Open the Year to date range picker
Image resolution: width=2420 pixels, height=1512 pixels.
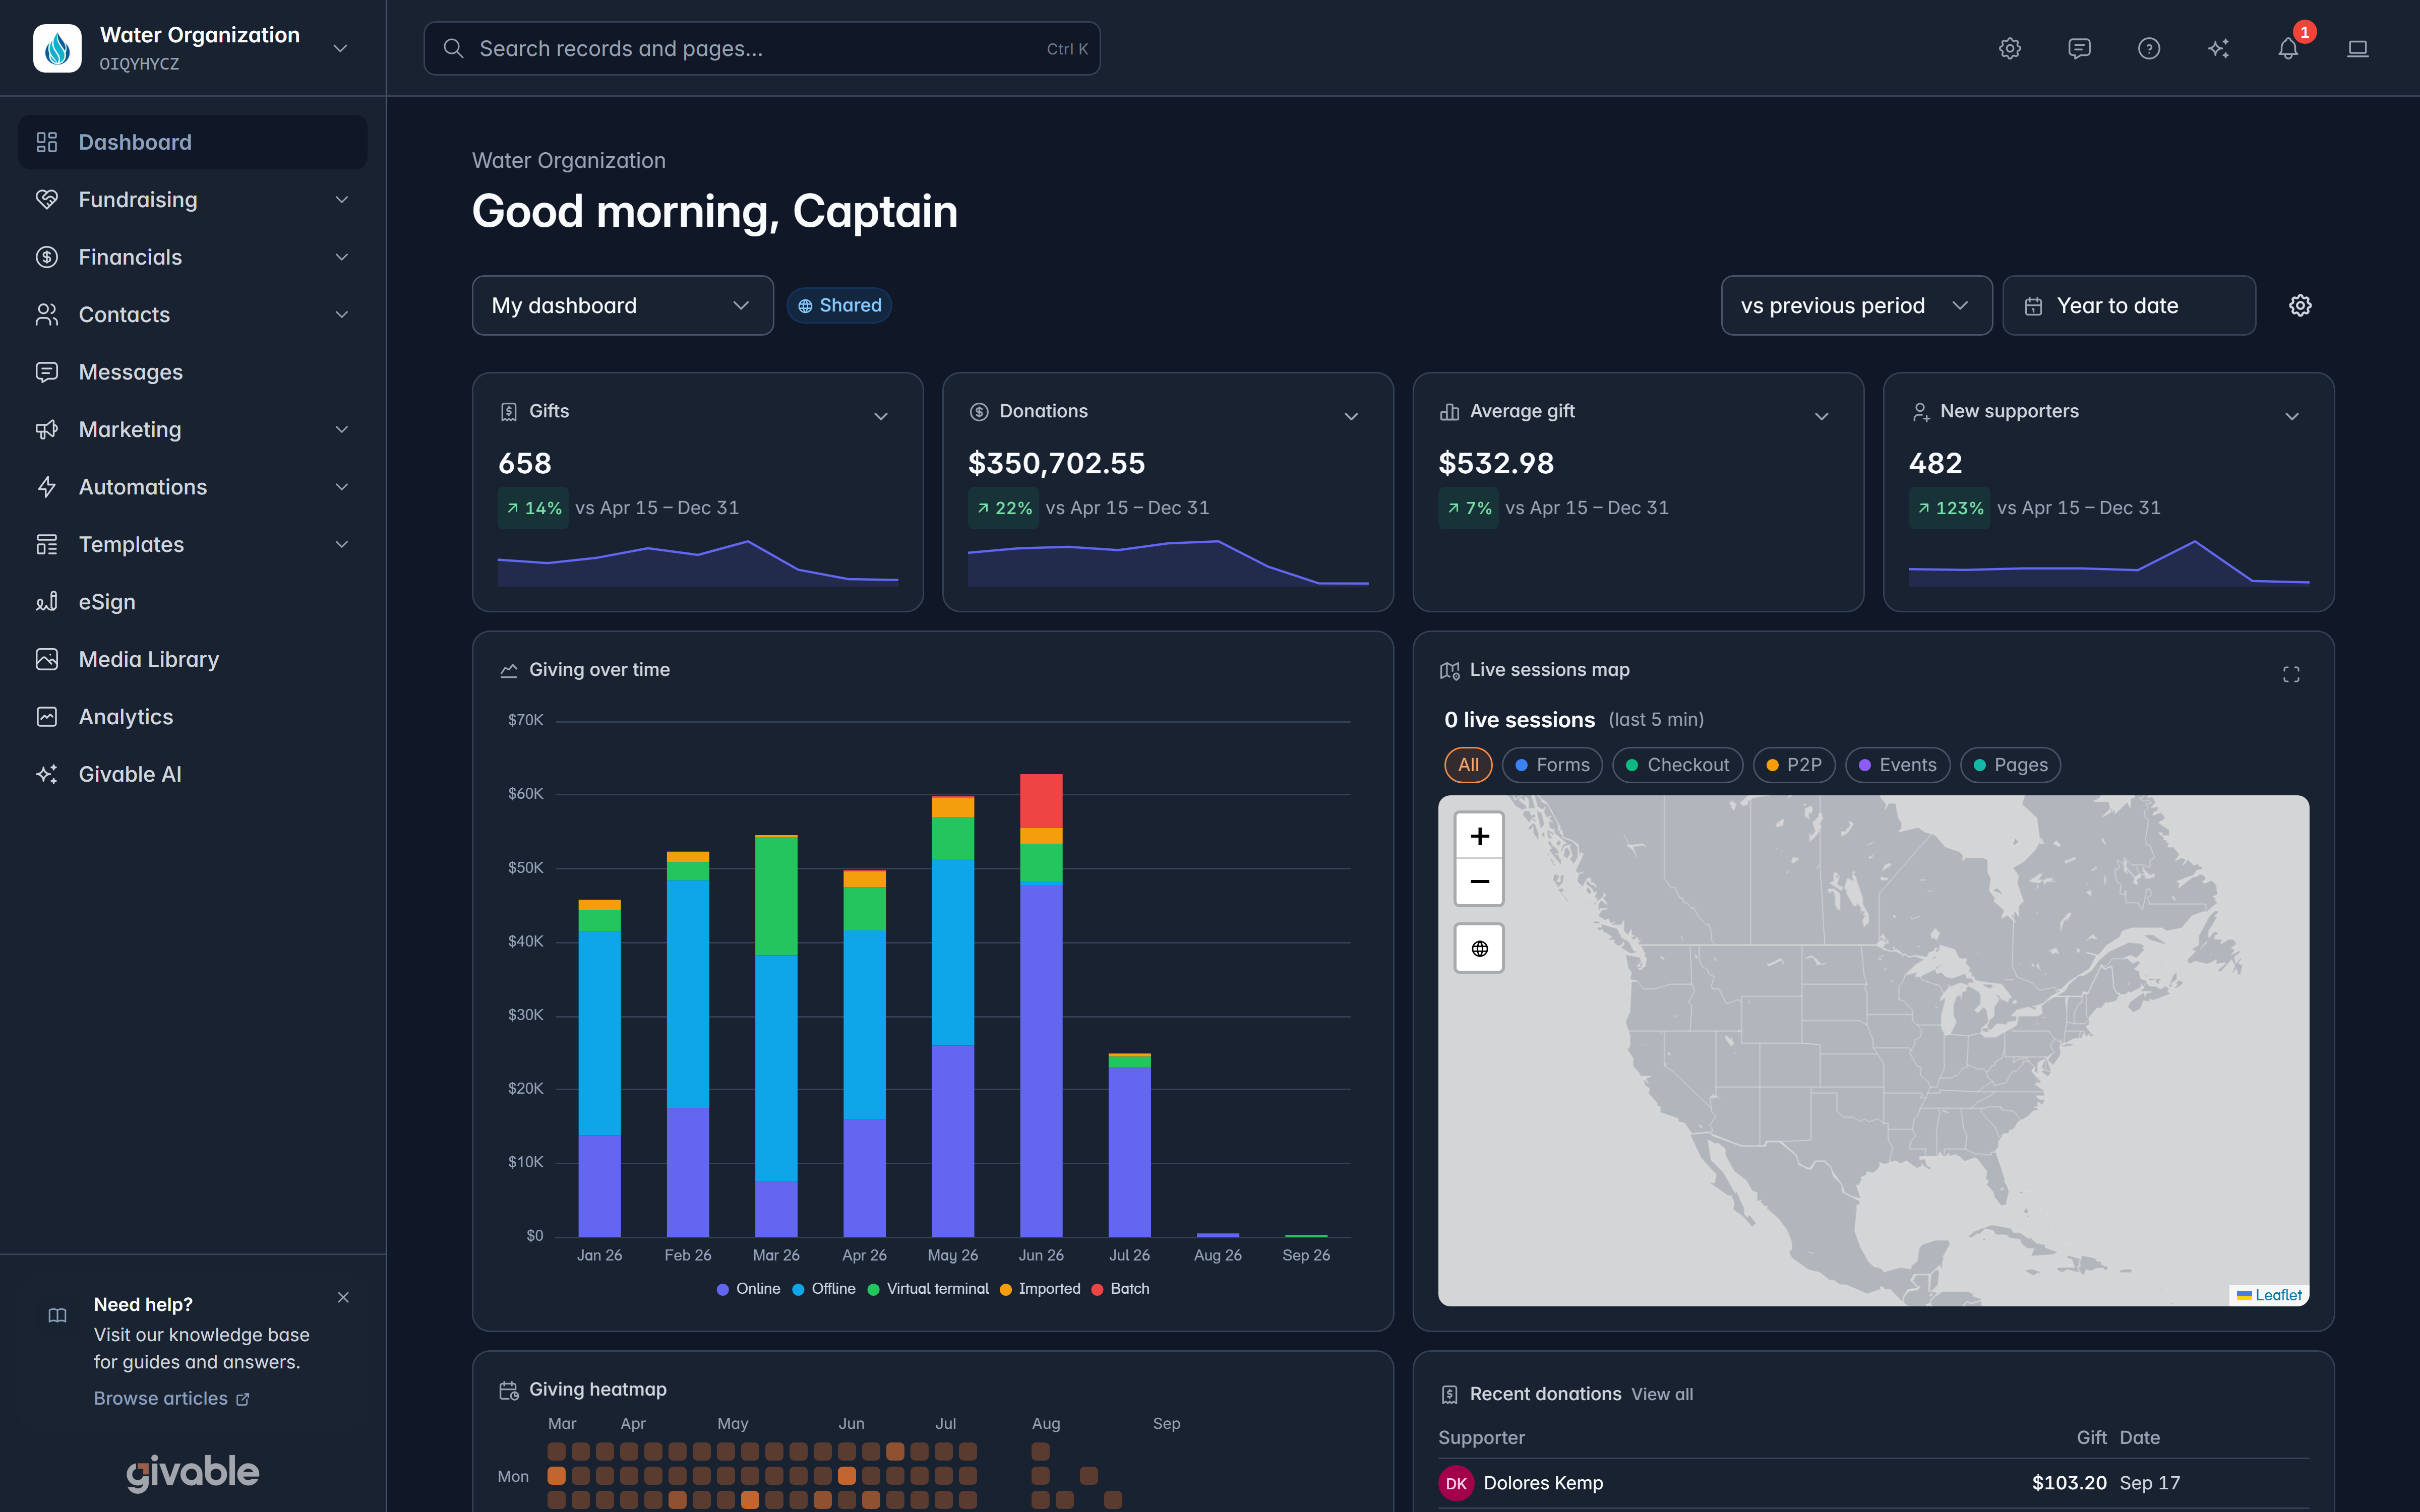click(2129, 305)
